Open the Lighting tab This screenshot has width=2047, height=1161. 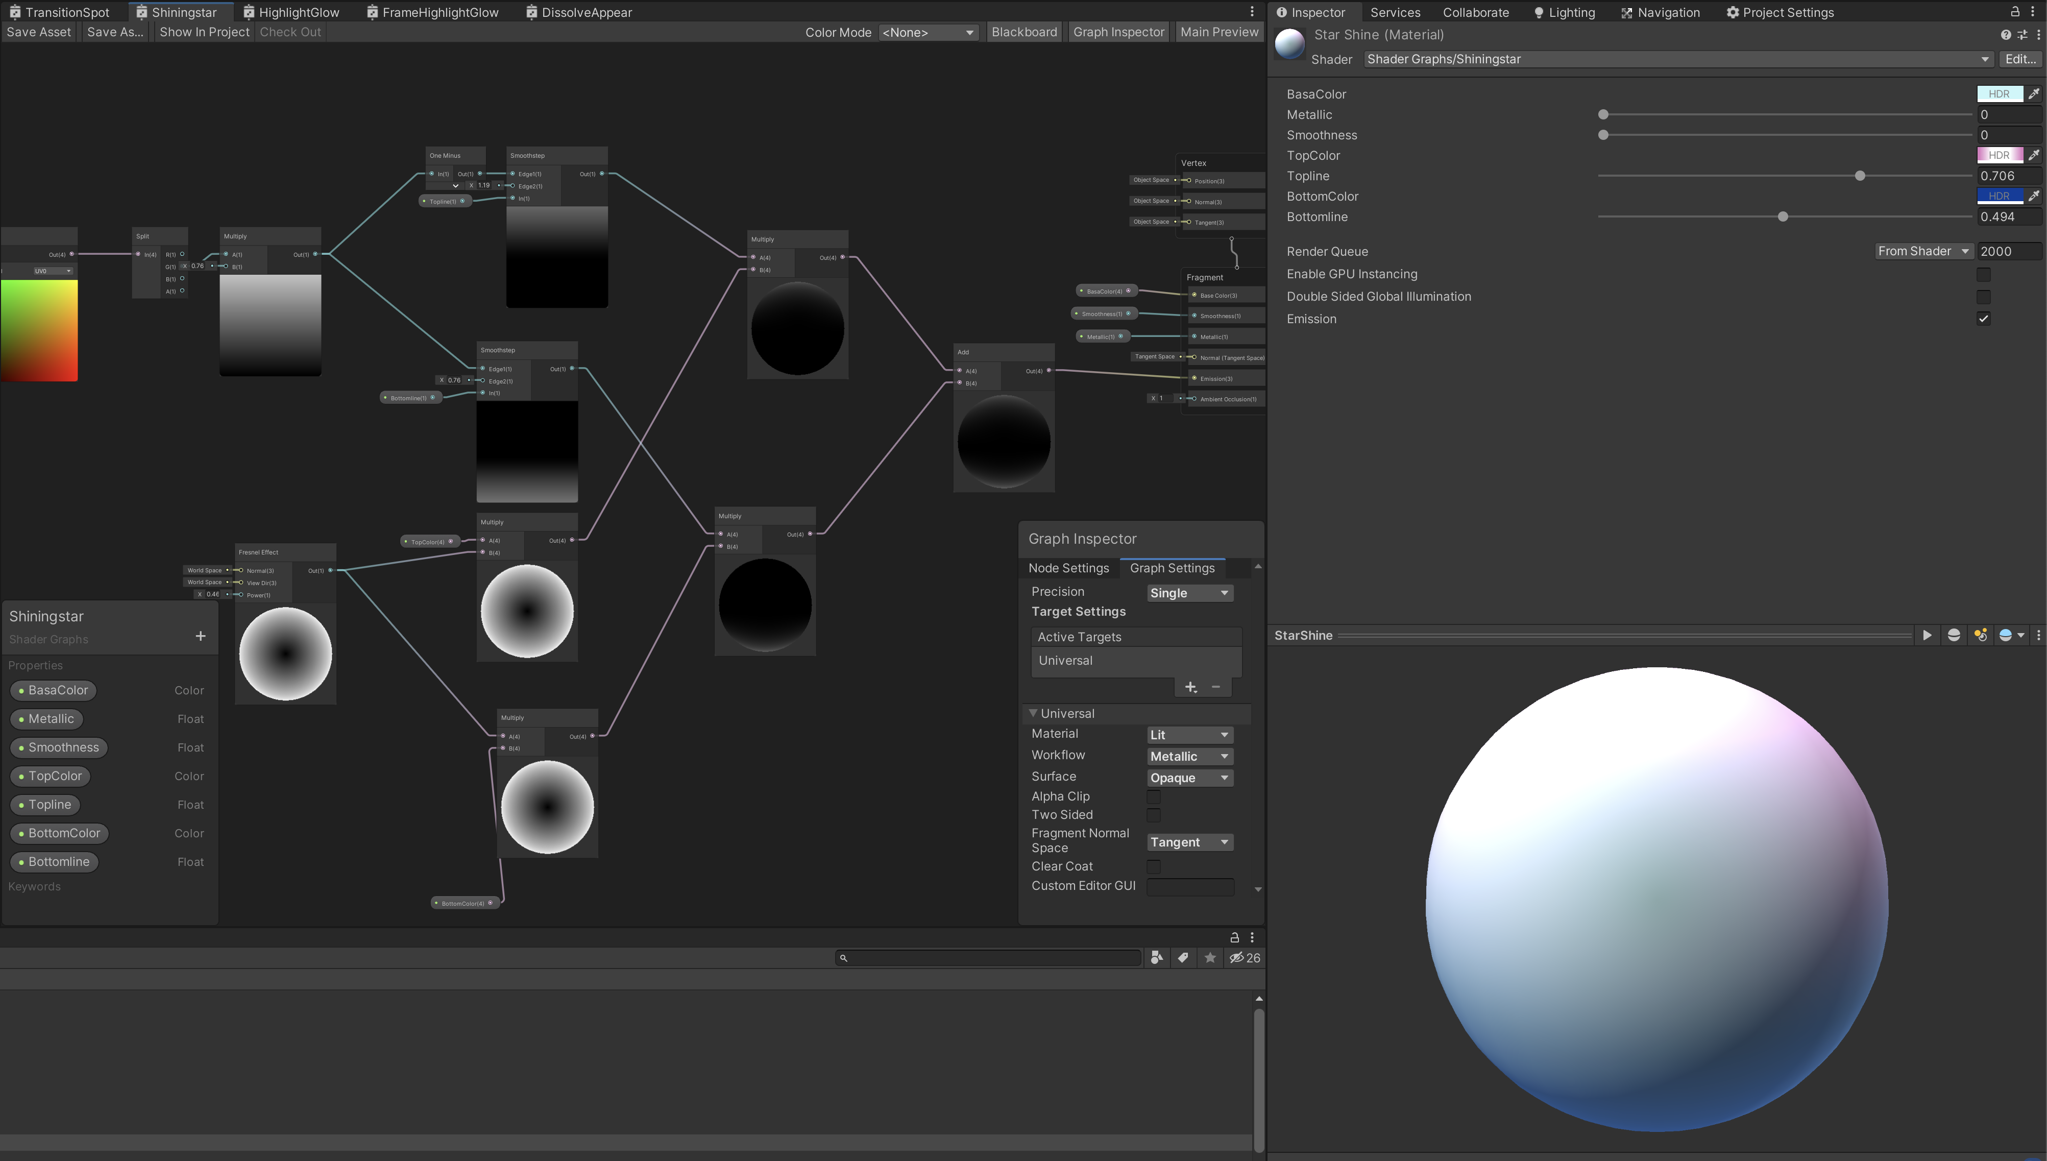click(x=1564, y=12)
